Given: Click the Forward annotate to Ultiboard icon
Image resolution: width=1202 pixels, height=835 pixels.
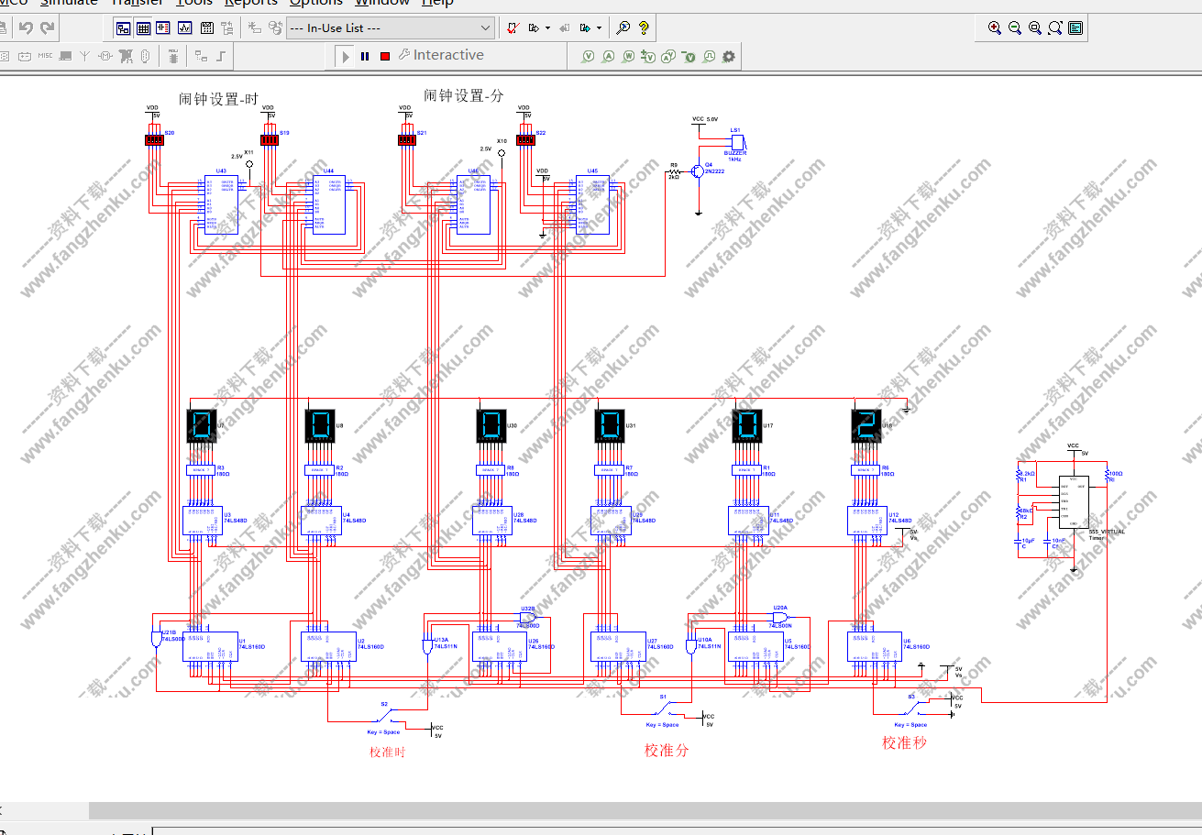Looking at the screenshot, I should click(585, 27).
